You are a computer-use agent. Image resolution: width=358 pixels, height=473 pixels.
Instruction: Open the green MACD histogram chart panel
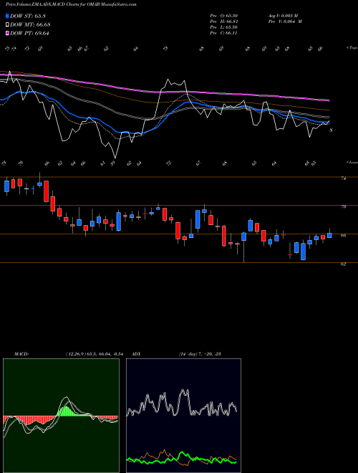click(x=61, y=416)
